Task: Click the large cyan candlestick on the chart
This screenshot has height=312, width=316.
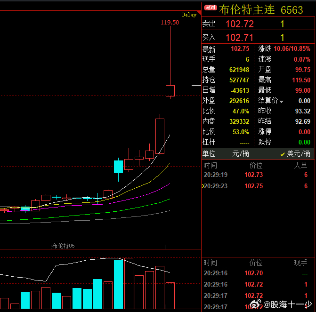Action: 118,167
